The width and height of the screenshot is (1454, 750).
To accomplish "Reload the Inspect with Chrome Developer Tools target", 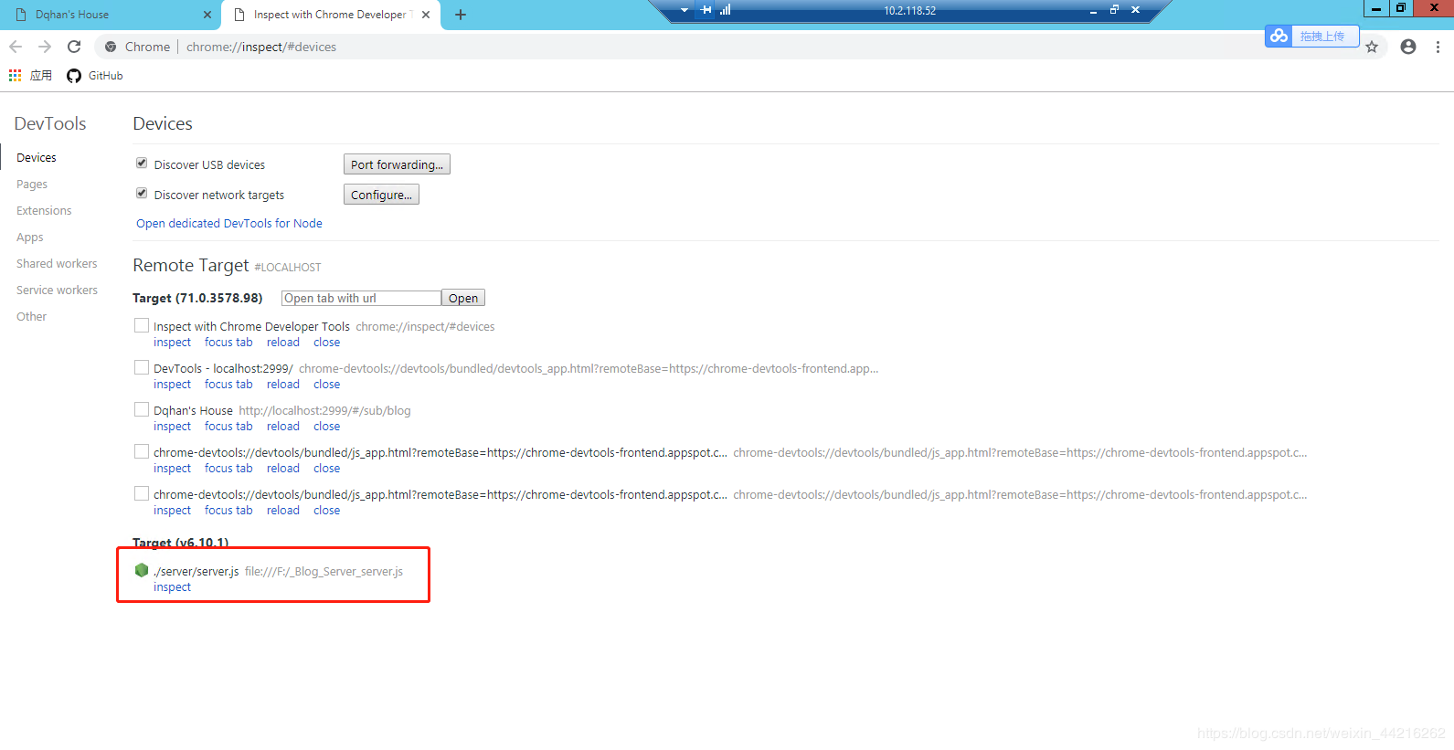I will point(283,343).
